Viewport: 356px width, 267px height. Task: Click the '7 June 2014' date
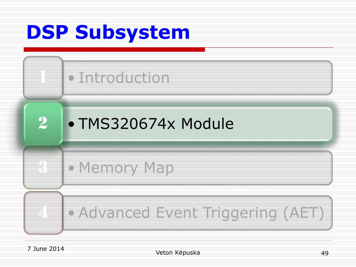(46, 249)
